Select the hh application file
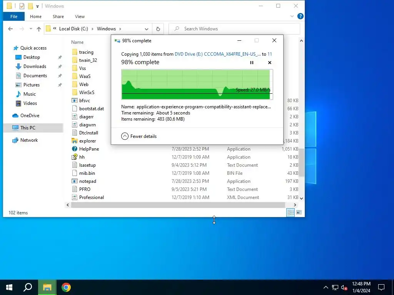394x295 pixels. [x=82, y=157]
